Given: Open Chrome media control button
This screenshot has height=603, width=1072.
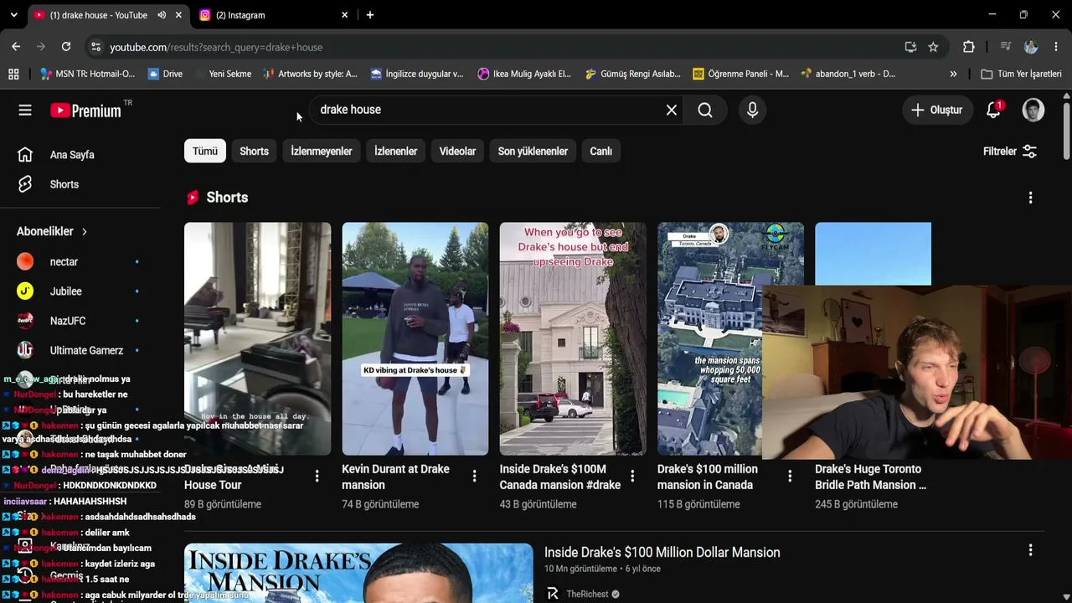Looking at the screenshot, I should click(x=1006, y=47).
